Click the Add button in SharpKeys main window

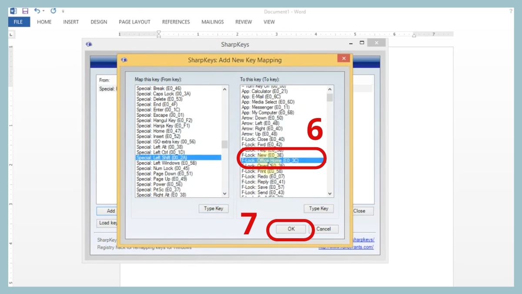pos(110,211)
